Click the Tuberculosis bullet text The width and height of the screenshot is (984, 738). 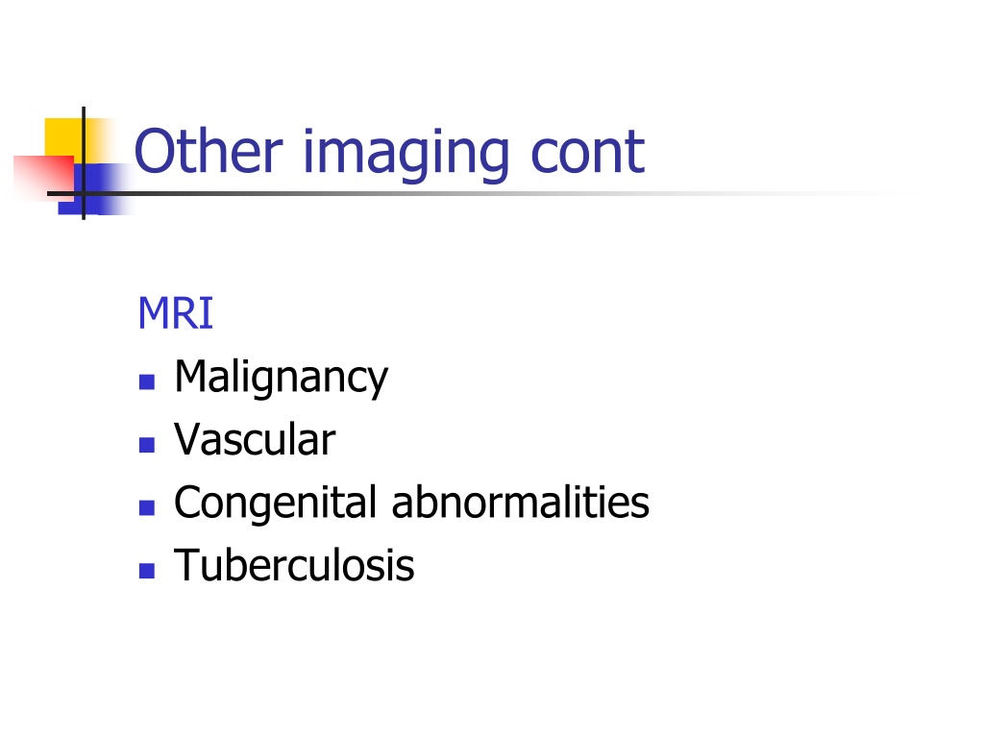[x=294, y=565]
